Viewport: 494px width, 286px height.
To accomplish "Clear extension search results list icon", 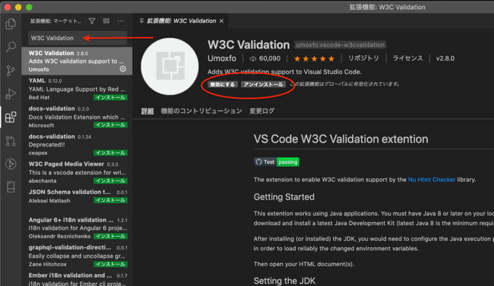I will (106, 21).
